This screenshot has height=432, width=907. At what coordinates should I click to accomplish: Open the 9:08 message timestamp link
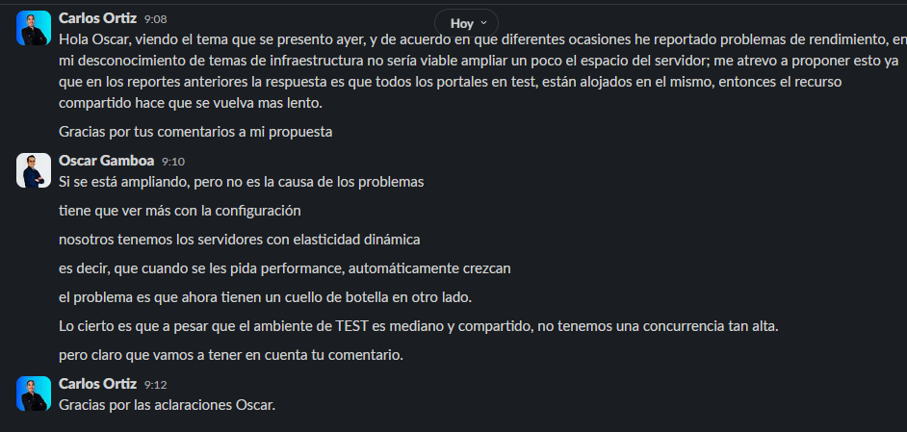pyautogui.click(x=154, y=18)
